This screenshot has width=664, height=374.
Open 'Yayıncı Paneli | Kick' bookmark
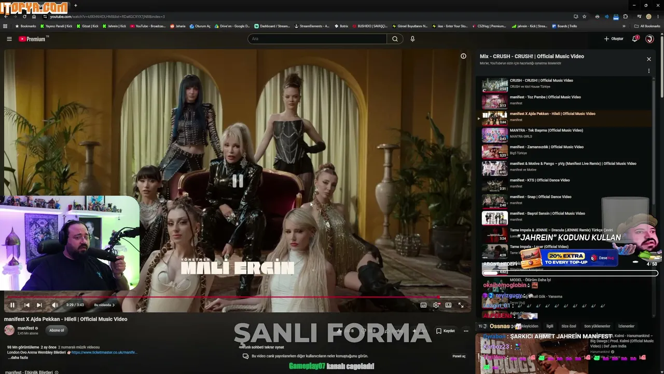click(x=57, y=26)
